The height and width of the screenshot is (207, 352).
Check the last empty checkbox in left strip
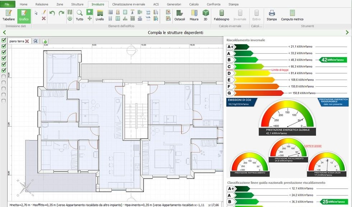coord(4,101)
